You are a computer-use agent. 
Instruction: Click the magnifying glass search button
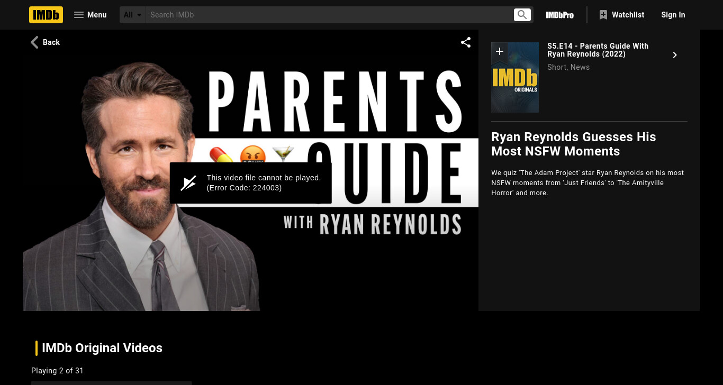click(522, 15)
